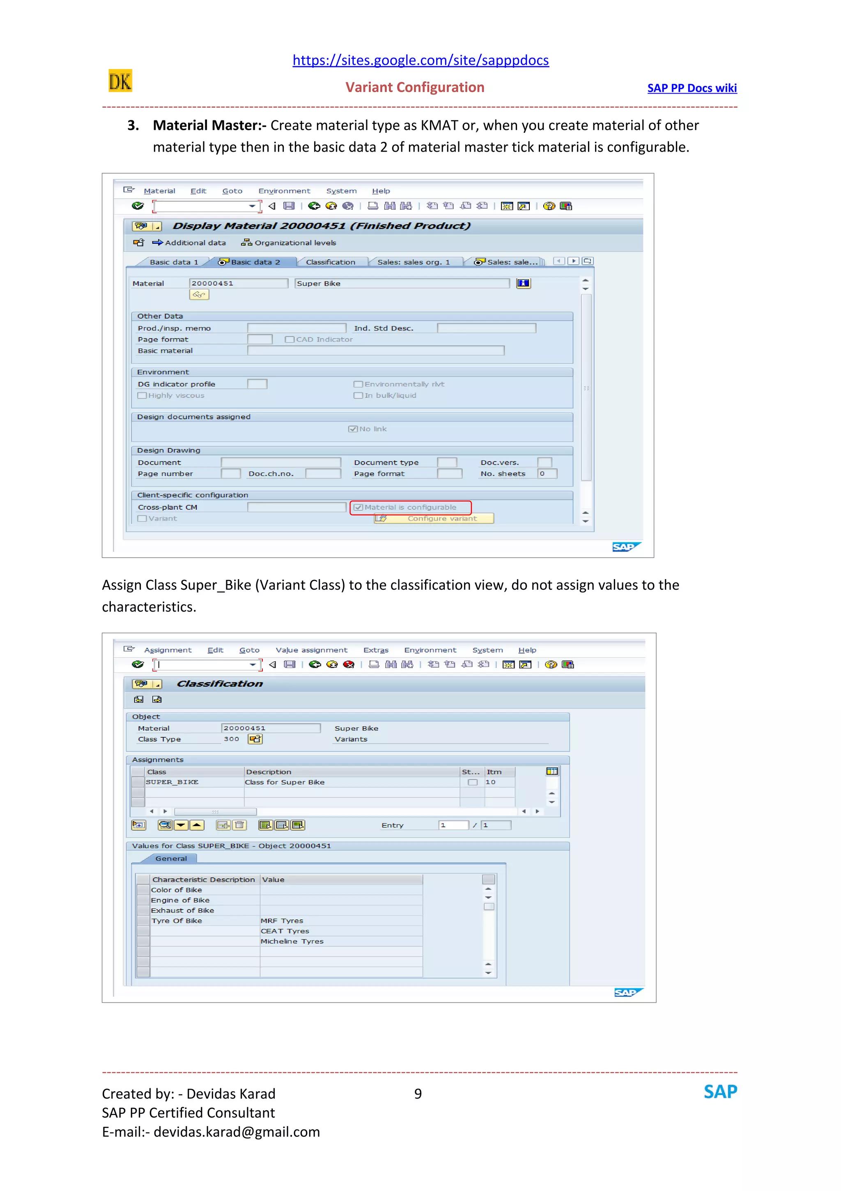Click the Save disk icon in Display Material window
The image size is (841, 1191).
coord(289,206)
